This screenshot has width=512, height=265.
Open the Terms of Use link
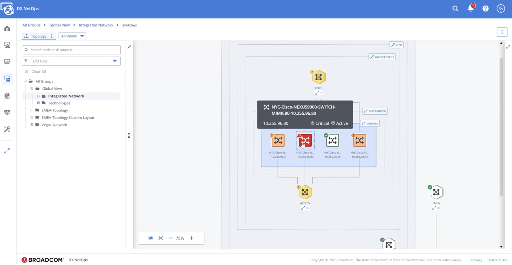tap(497, 260)
